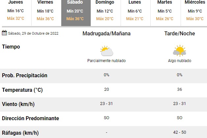
Task: Click the Prob. Precipitación row label
Action: pyautogui.click(x=24, y=76)
